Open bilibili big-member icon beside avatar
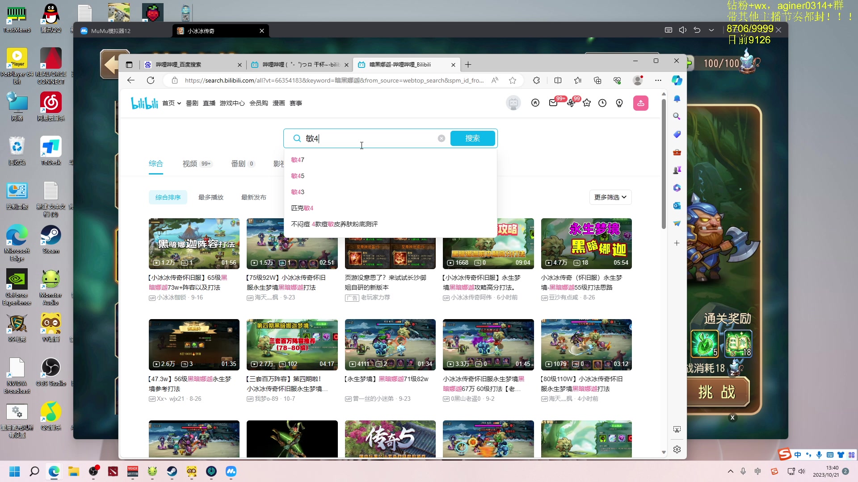 [535, 103]
